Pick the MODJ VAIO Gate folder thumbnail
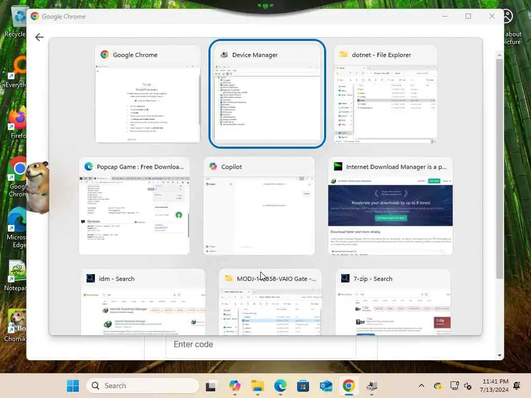 pyautogui.click(x=270, y=302)
